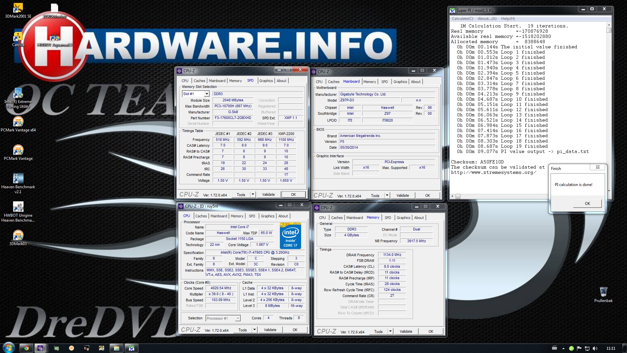
Task: Click the Super PI title bar icon
Action: click(452, 10)
